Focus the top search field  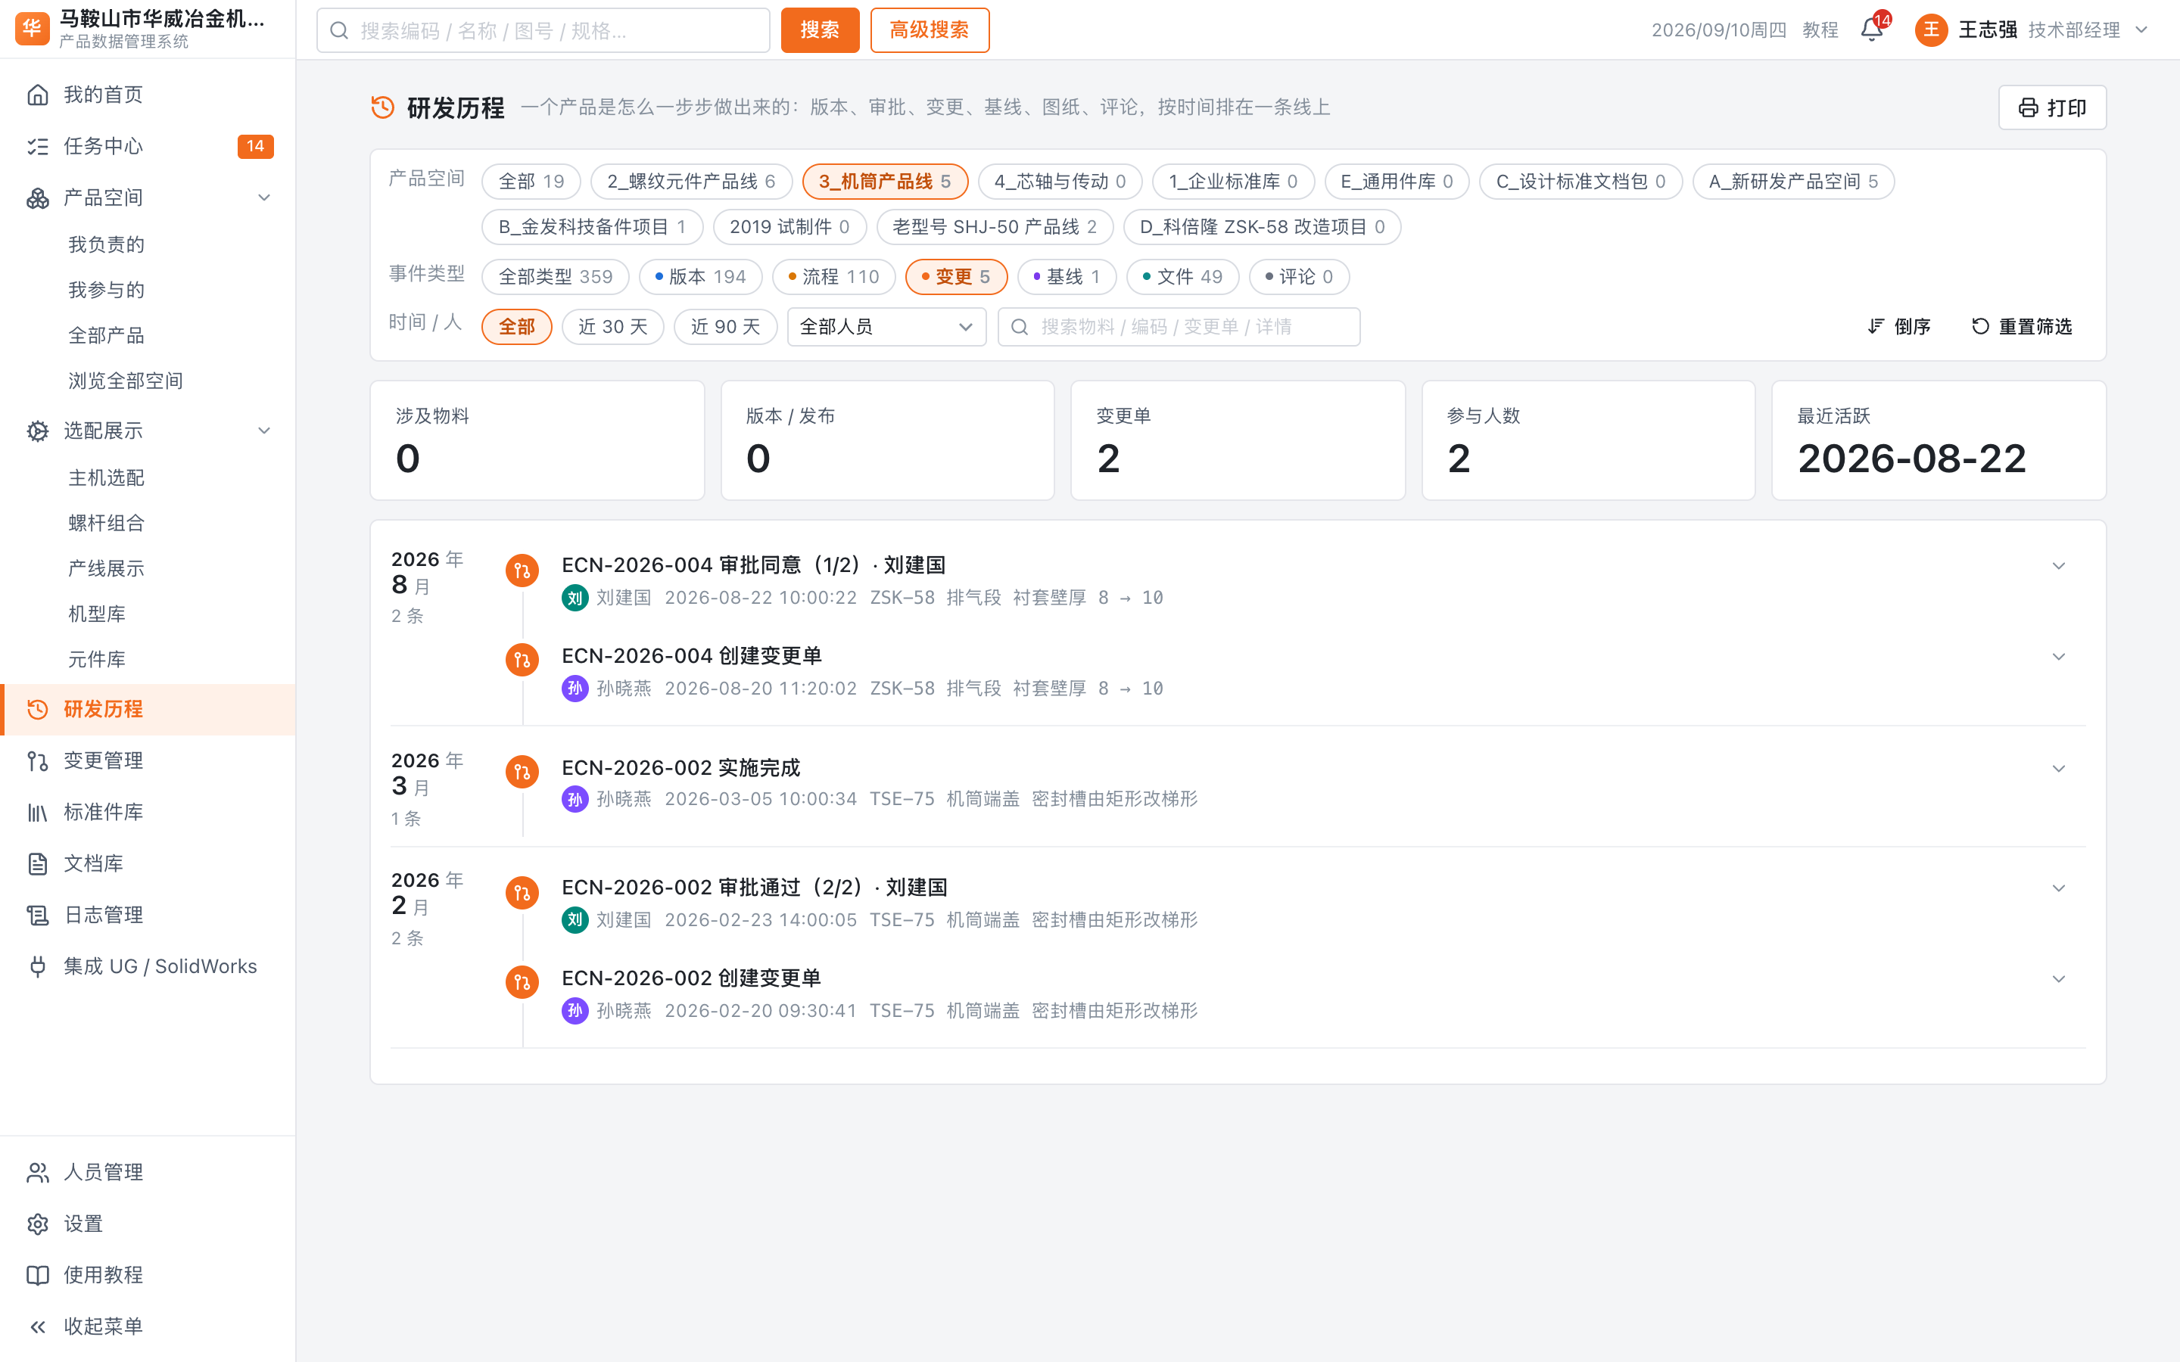(x=543, y=30)
